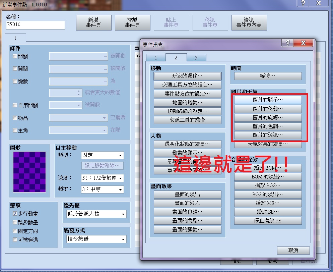The height and width of the screenshot is (272, 333).
Task: Expand the 觸發方式 dropdown 指令按鈕
Action: (96, 239)
